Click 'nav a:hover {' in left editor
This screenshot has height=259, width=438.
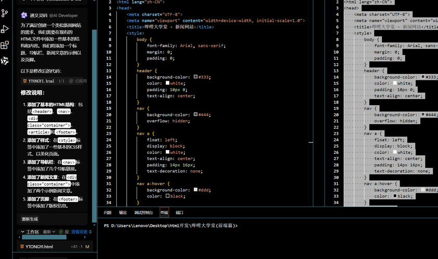coord(153,183)
